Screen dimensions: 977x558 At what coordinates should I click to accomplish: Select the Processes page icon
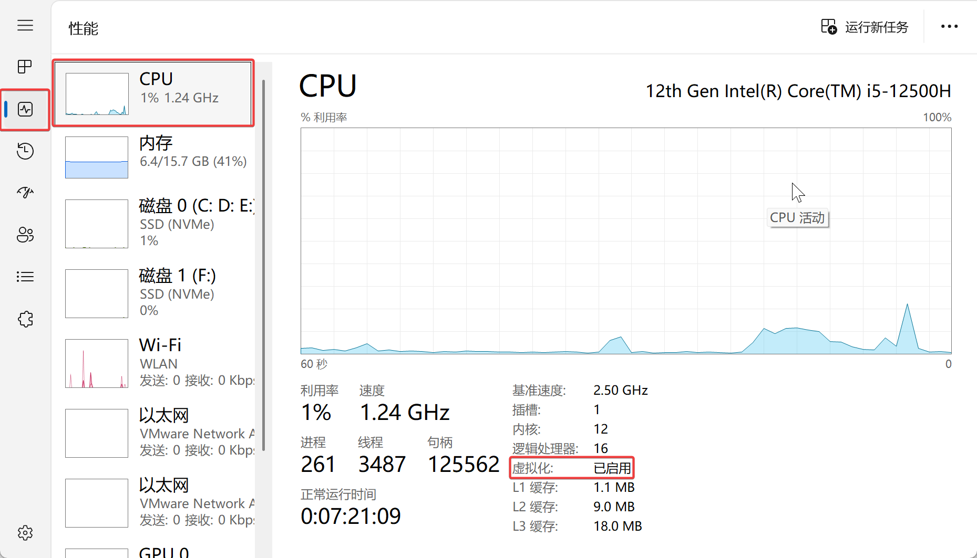click(x=24, y=67)
